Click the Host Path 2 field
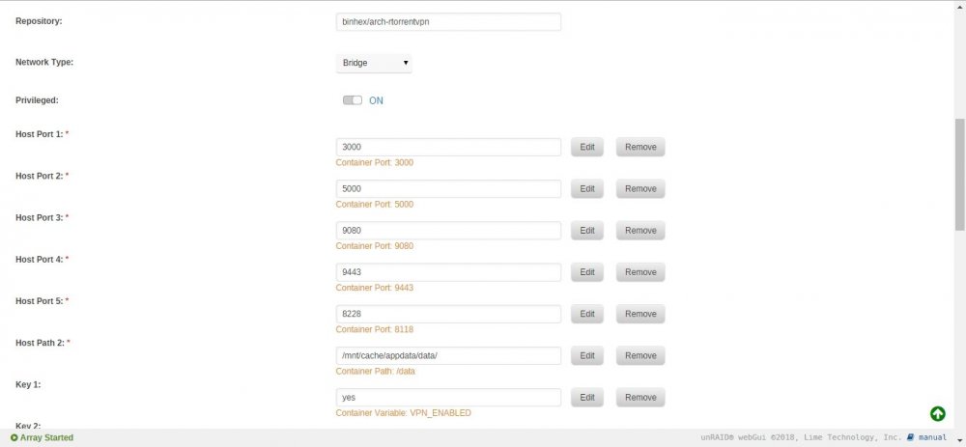This screenshot has width=966, height=447. (x=448, y=356)
